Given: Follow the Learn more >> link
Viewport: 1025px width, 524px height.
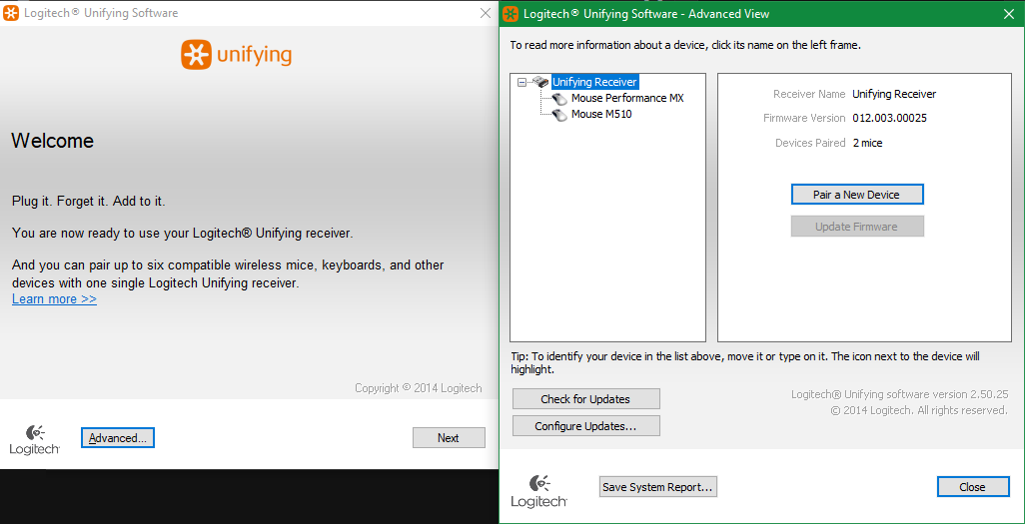Looking at the screenshot, I should click(54, 299).
